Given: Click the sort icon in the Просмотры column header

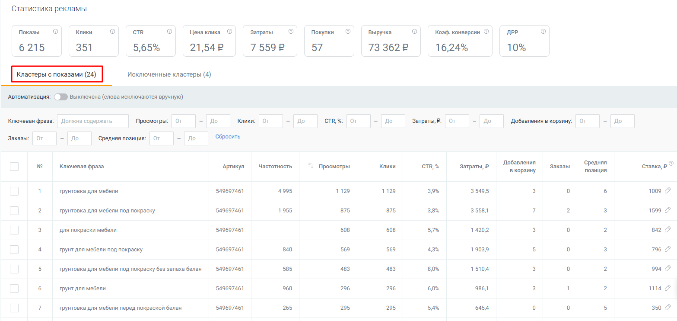Looking at the screenshot, I should click(x=310, y=166).
